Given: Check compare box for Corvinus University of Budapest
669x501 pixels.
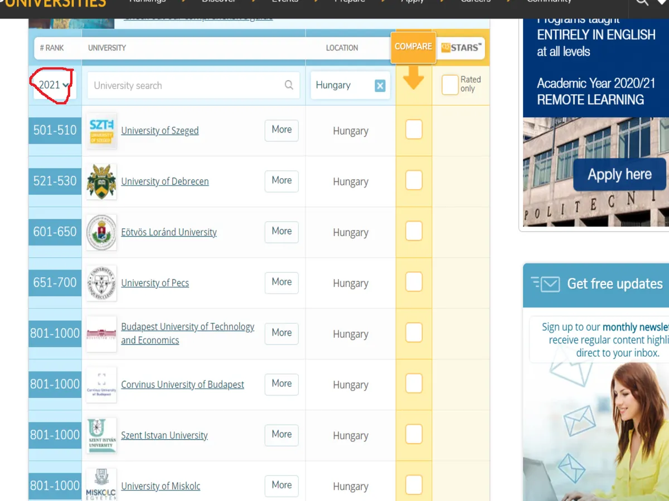Looking at the screenshot, I should coord(414,384).
